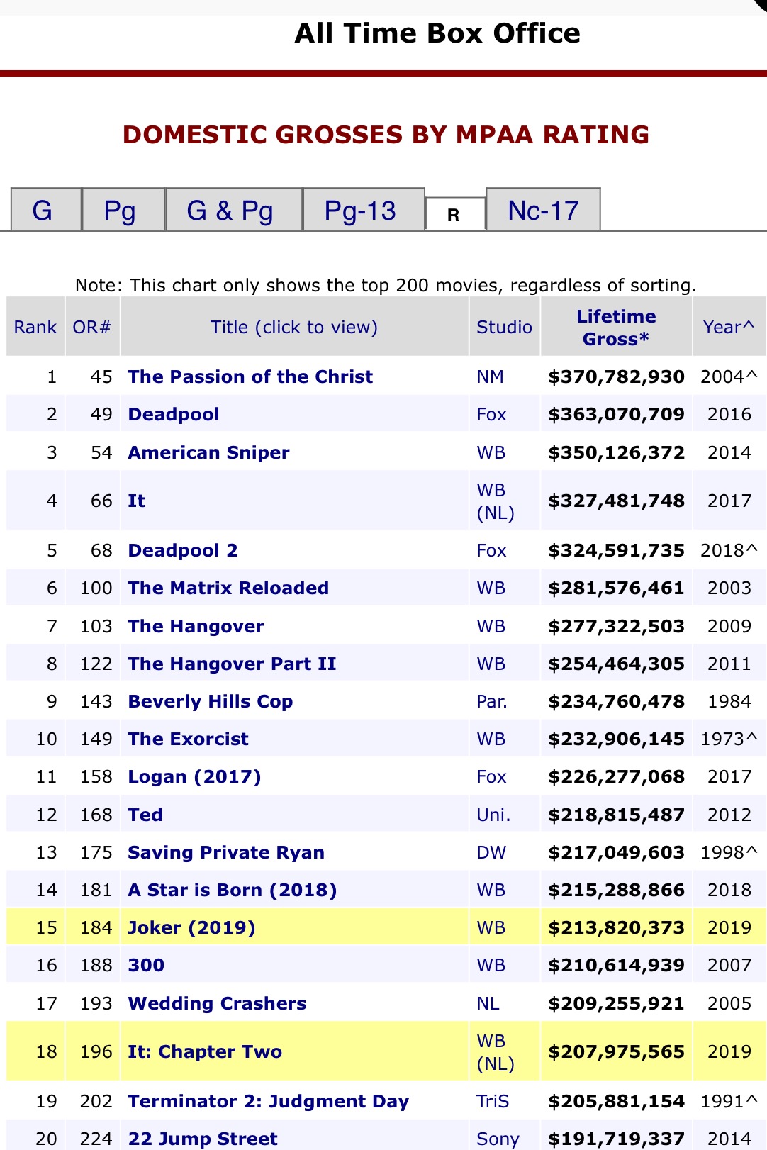
Task: Click the Joker (2019) title link
Action: pos(191,927)
